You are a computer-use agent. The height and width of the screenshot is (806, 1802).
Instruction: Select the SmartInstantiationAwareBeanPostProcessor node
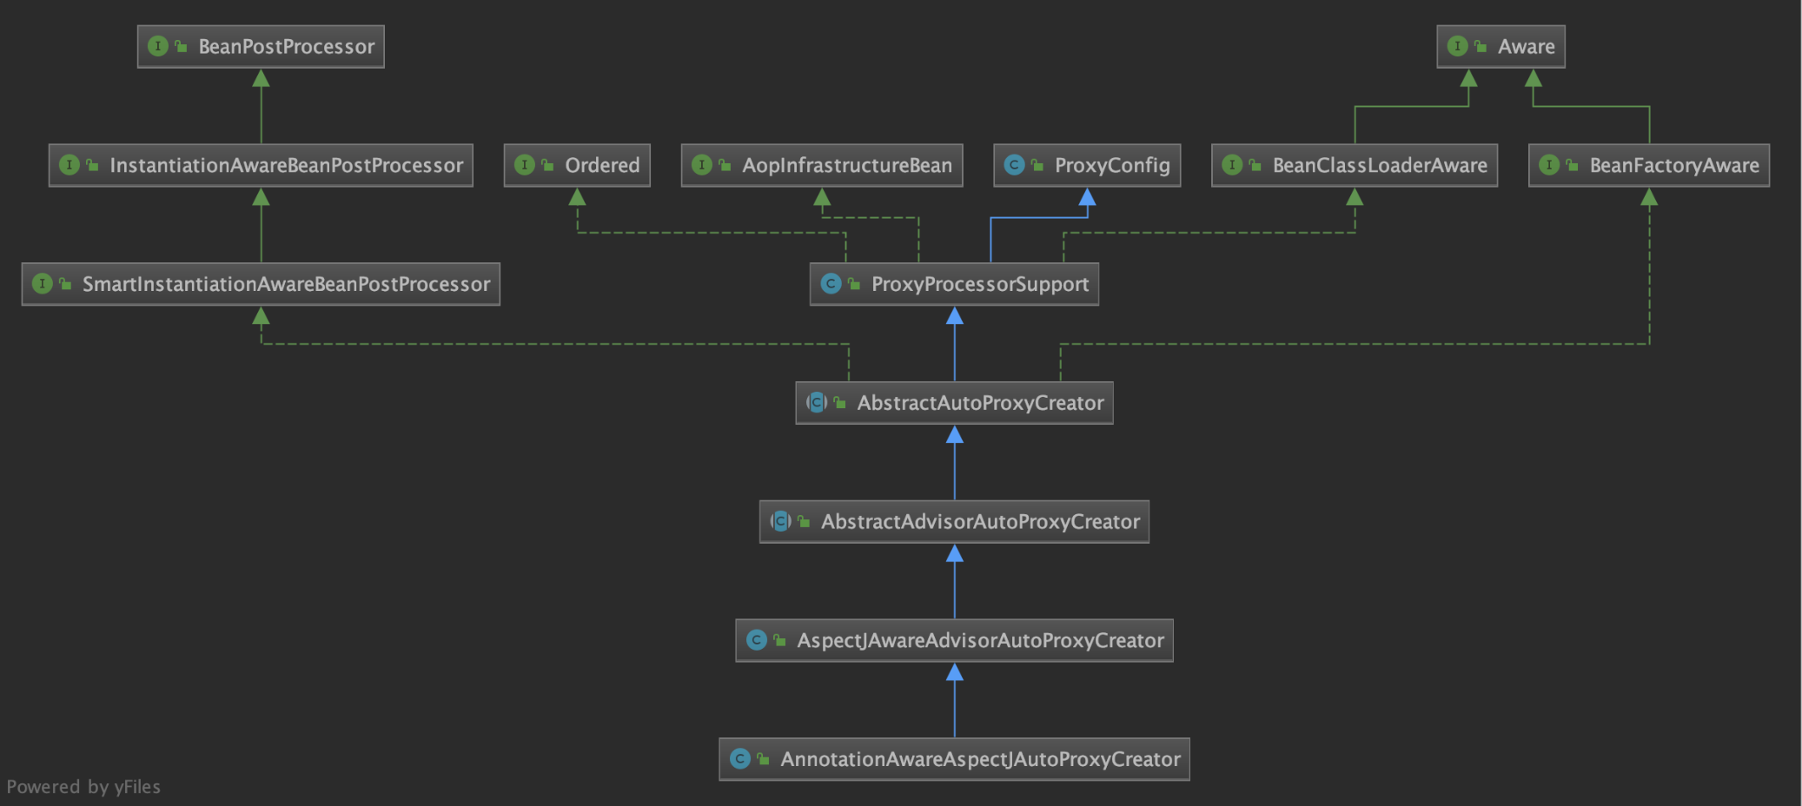[x=286, y=284]
